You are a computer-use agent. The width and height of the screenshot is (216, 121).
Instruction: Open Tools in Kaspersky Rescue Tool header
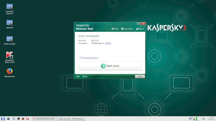(115, 29)
